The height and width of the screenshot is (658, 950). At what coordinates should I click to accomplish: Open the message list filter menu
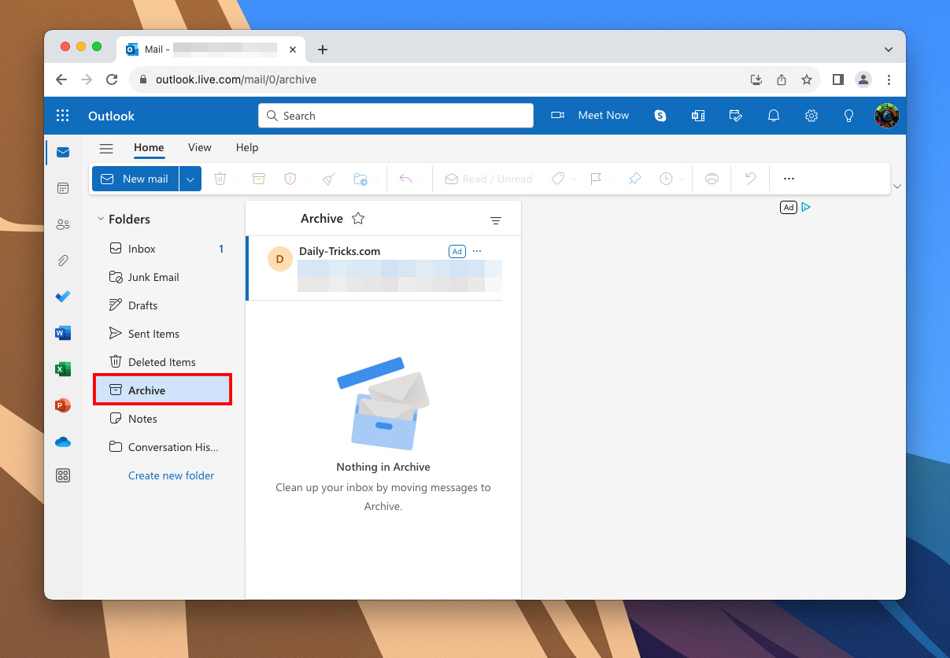[496, 221]
